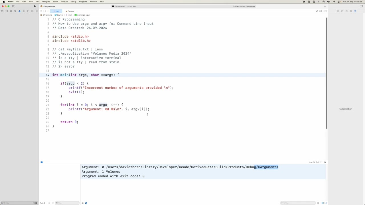
Task: Show the Breakpoint navigator
Action: (x=32, y=11)
